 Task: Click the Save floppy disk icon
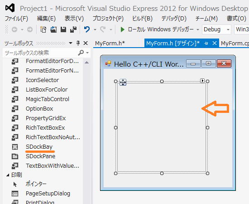(x=63, y=29)
